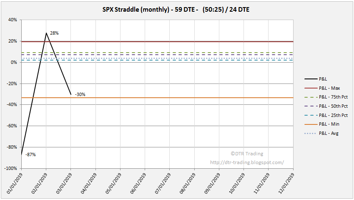Image resolution: width=354 pixels, height=200 pixels.
Task: Select the P&L - Avg legend entry
Action: point(321,133)
